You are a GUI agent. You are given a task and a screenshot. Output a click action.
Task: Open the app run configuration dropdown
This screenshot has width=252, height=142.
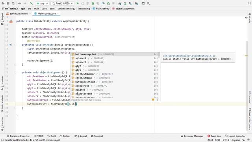(42, 4)
